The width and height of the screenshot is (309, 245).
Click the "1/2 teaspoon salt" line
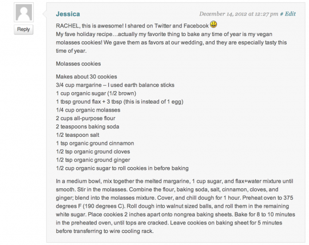click(77, 135)
